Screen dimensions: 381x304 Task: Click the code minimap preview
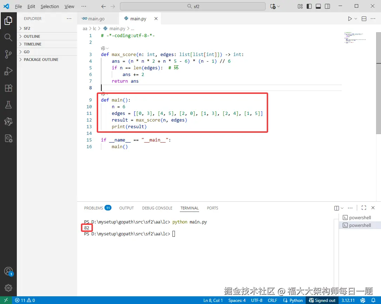[355, 37]
